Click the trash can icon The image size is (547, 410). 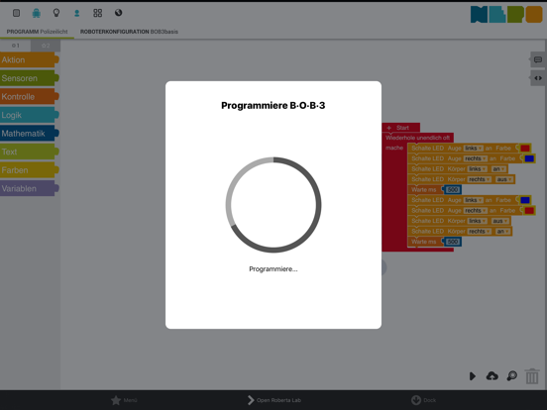(x=532, y=376)
